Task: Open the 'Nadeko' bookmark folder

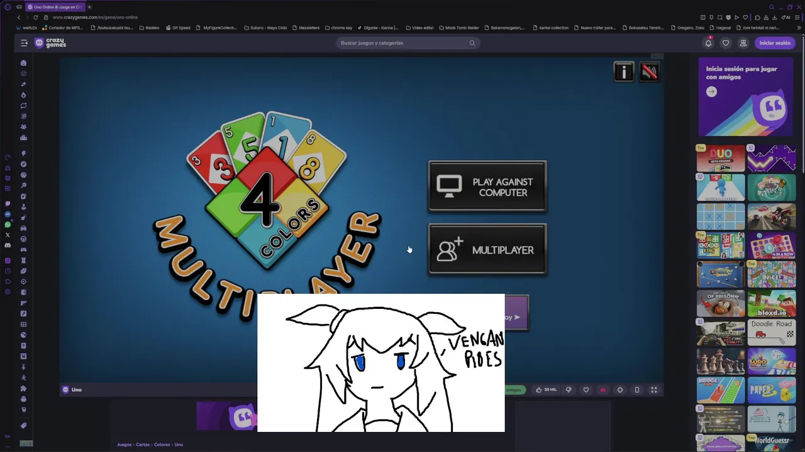Action: click(x=149, y=28)
